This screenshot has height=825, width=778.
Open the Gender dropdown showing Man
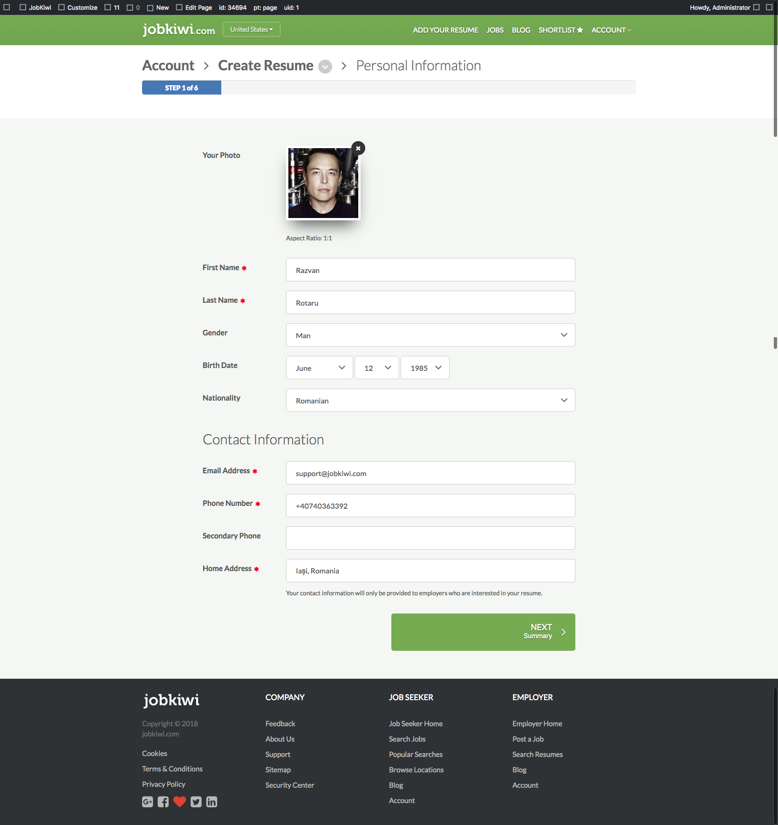(x=430, y=335)
